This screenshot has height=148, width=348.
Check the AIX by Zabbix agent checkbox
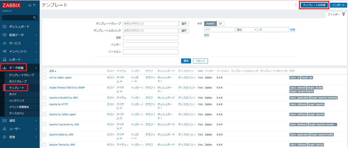point(45,78)
